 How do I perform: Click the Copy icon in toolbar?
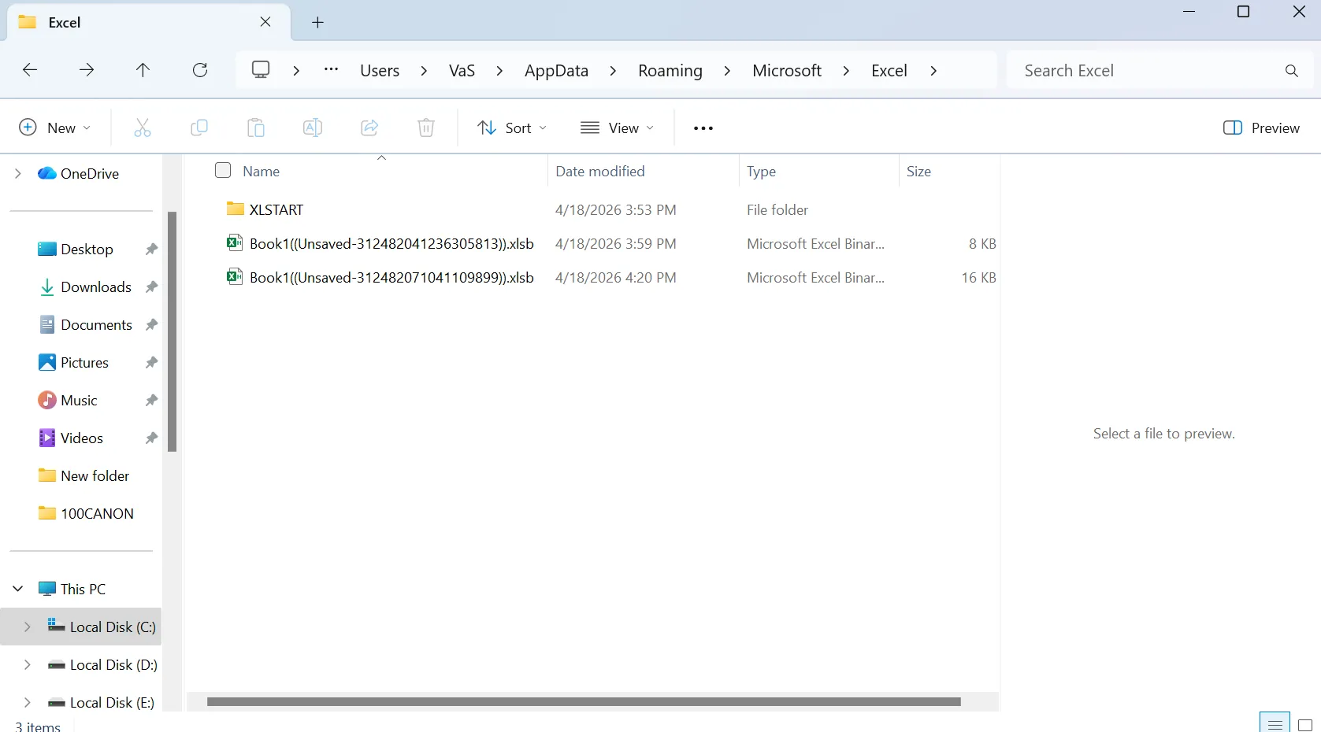coord(199,128)
